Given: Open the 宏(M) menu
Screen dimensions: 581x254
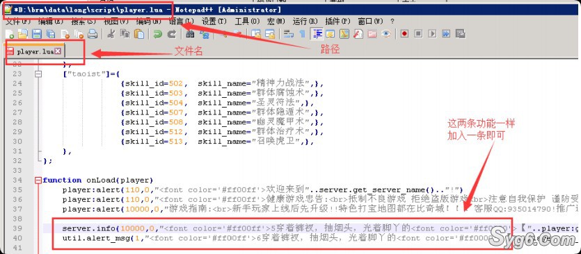Looking at the screenshot, I should click(x=276, y=21).
